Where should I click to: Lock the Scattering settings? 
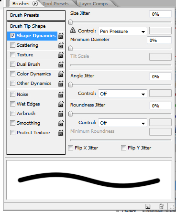(61, 45)
